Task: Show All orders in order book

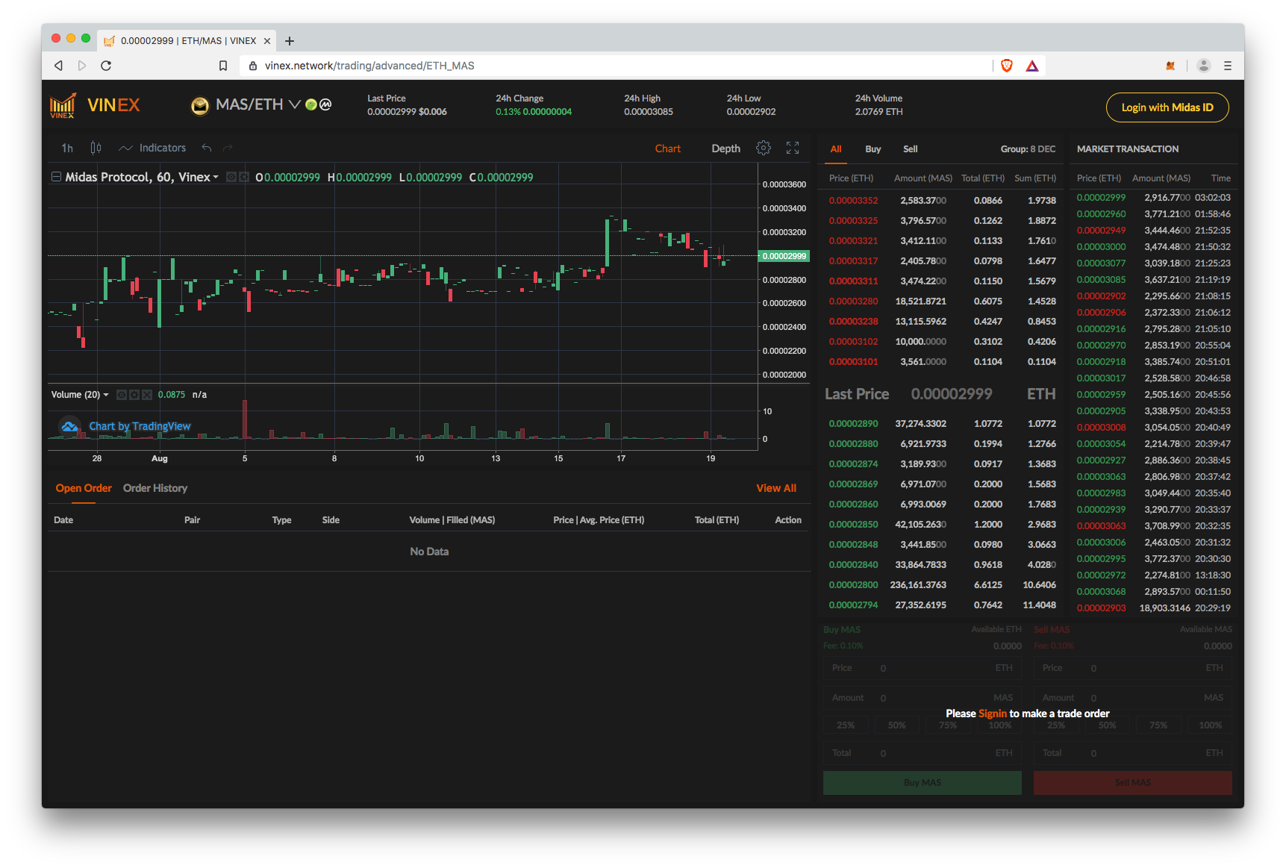Action: pos(836,149)
